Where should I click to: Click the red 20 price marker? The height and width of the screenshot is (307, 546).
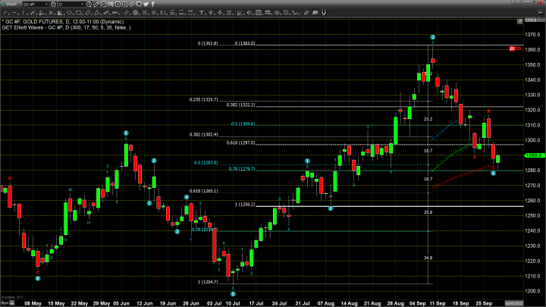512,49
